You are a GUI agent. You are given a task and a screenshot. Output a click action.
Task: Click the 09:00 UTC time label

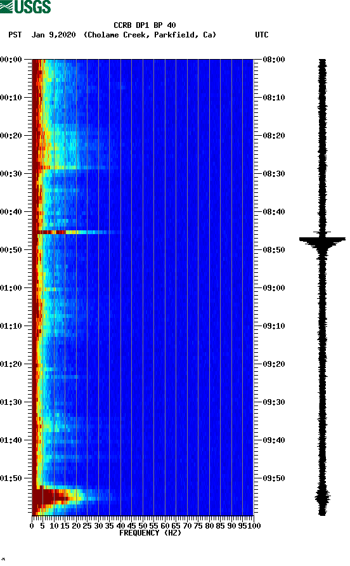click(x=274, y=288)
